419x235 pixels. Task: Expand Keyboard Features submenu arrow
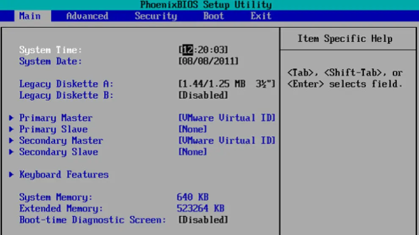click(x=11, y=175)
